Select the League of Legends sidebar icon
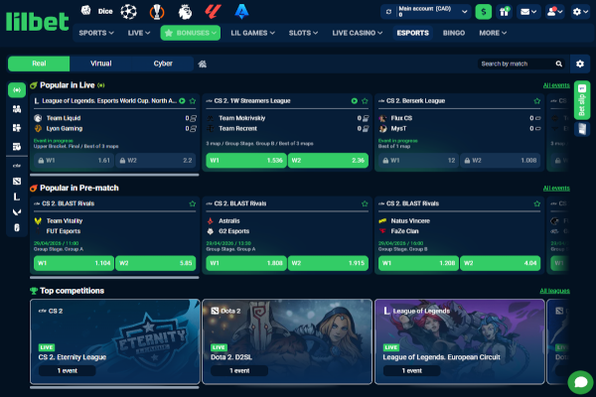596x397 pixels. (17, 197)
